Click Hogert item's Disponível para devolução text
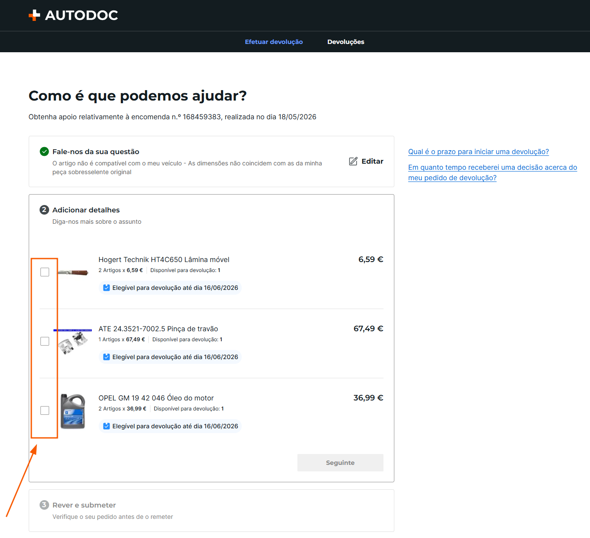This screenshot has height=538, width=590. click(x=185, y=270)
